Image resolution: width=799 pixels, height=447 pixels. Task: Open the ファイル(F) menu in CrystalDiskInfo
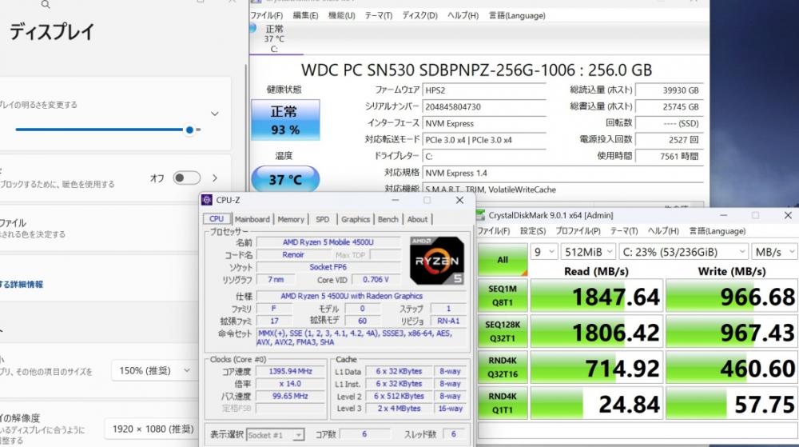[267, 15]
